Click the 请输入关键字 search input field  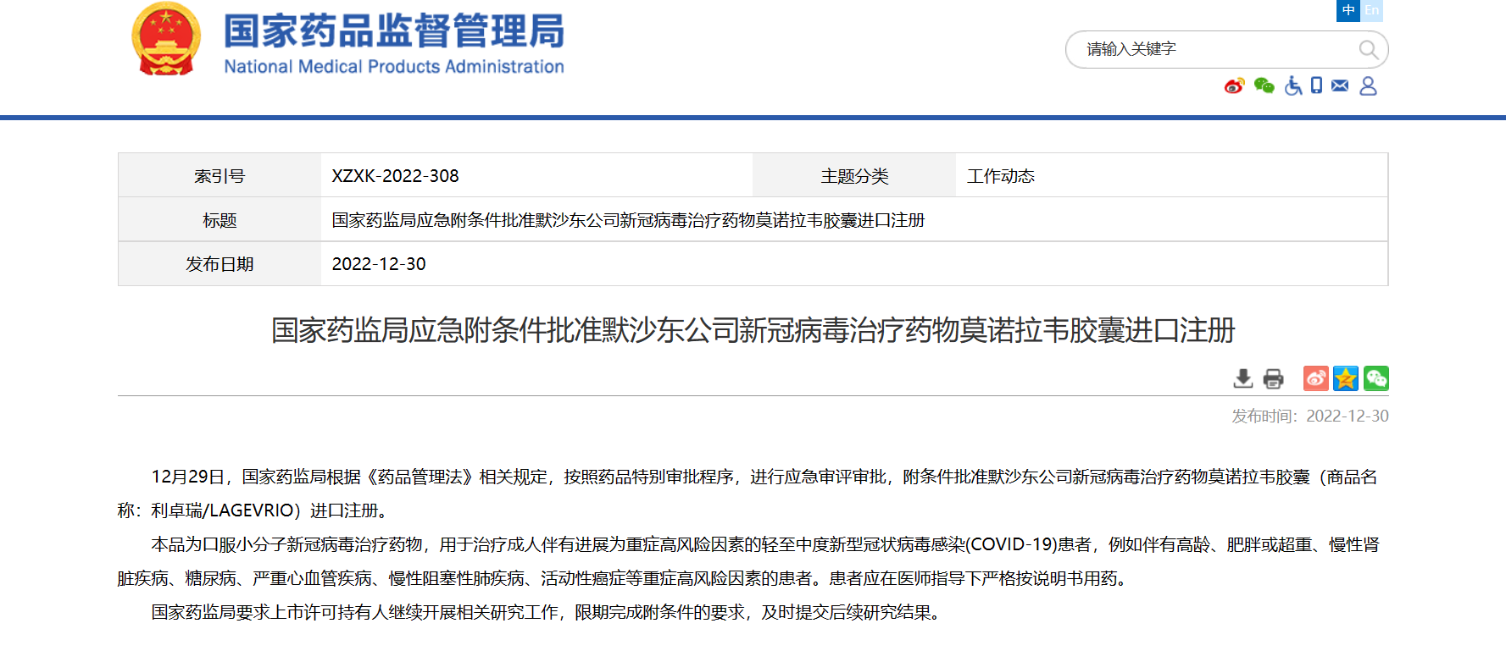click(x=1212, y=49)
